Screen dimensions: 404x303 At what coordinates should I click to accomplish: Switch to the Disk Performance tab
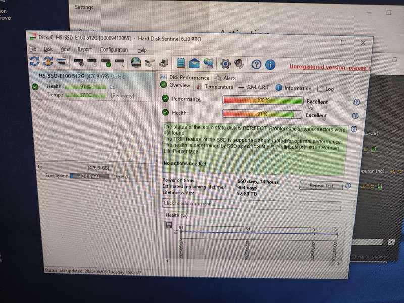click(184, 77)
